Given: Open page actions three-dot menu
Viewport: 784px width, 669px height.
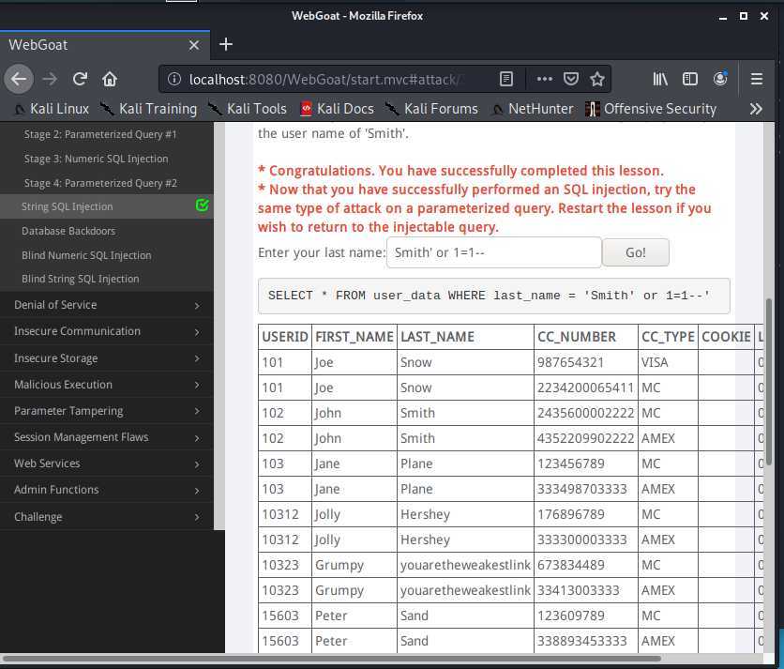Looking at the screenshot, I should 545,79.
